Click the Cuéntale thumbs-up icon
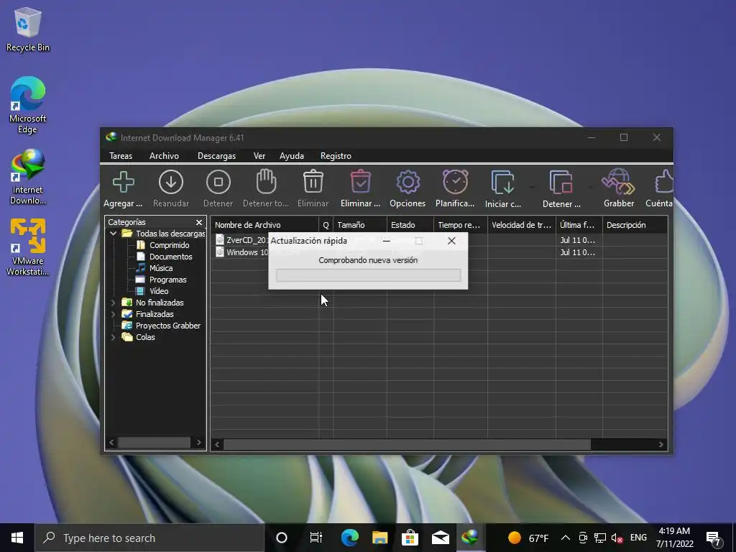 click(663, 182)
